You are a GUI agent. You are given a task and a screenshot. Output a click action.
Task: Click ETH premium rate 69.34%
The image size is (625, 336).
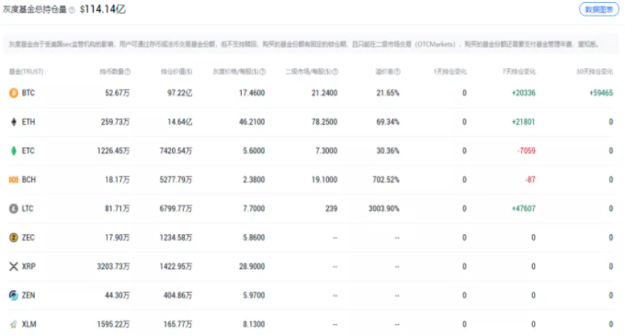[388, 122]
